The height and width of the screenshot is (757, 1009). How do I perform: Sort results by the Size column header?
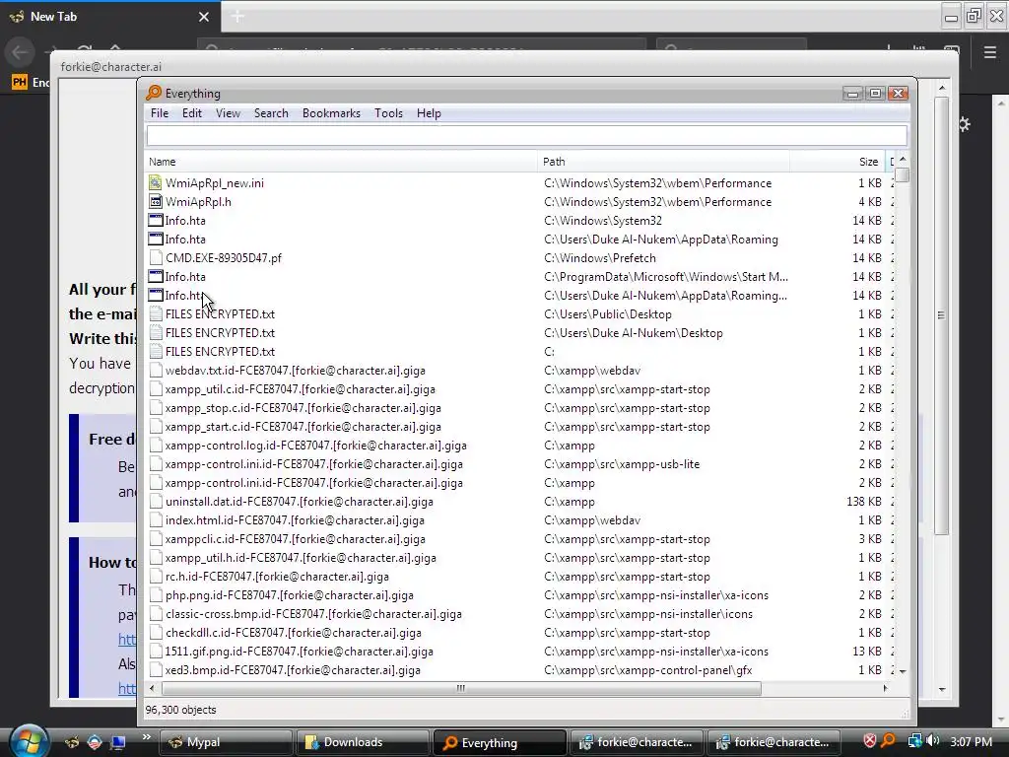(x=838, y=162)
